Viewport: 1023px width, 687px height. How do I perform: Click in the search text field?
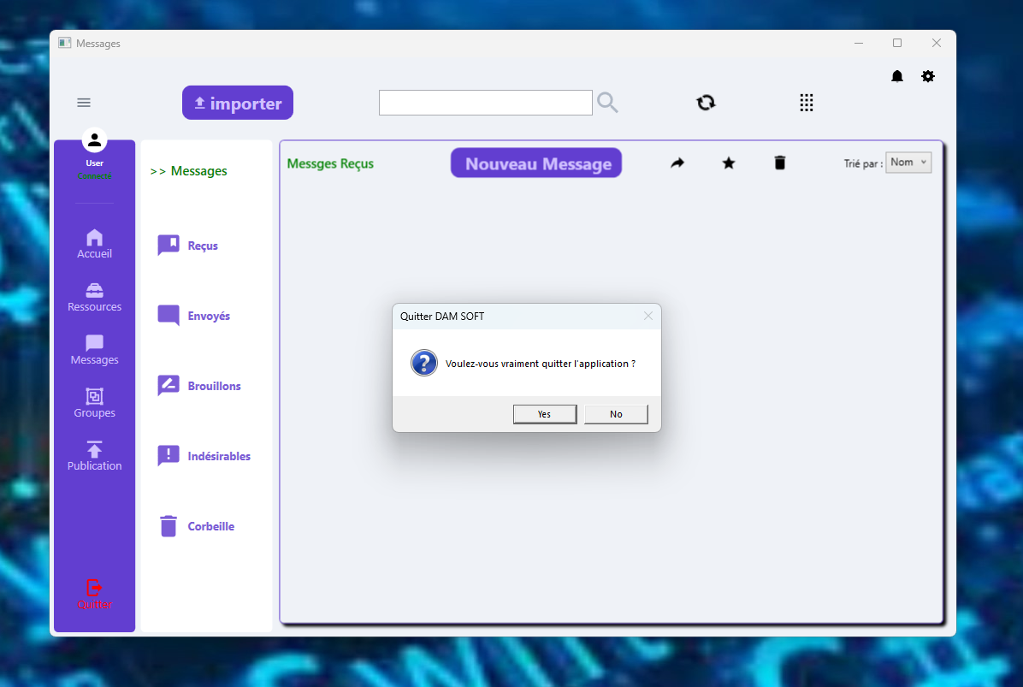(485, 103)
